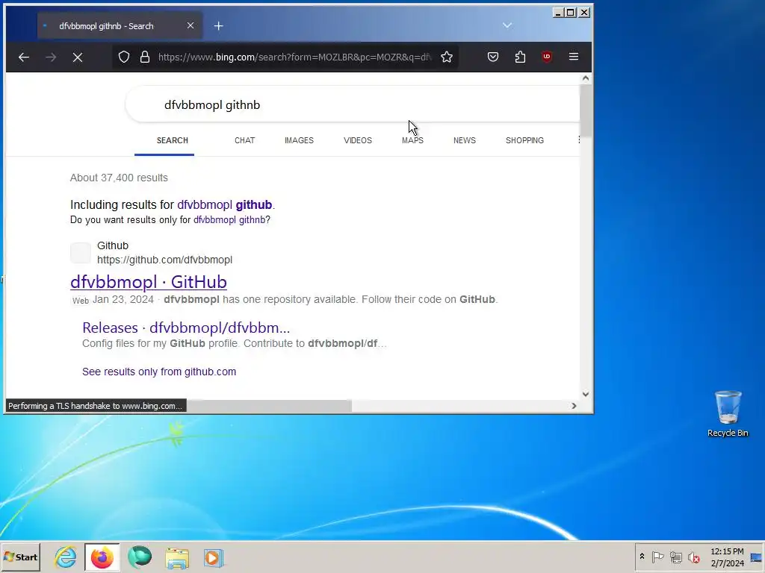This screenshot has width=765, height=573.
Task: Close the dfvbbmopl githnb Search tab
Action: (191, 25)
